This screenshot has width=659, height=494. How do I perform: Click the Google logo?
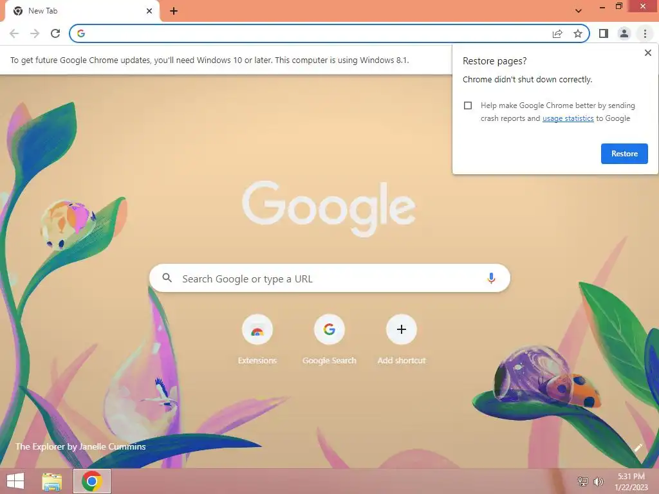pyautogui.click(x=329, y=208)
